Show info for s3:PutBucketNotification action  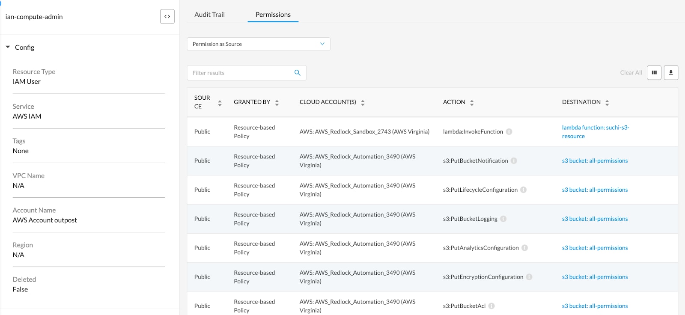[514, 161]
